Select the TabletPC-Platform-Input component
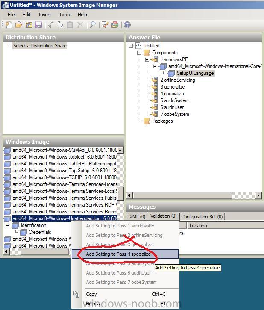This screenshot has height=310, width=264. (x=65, y=164)
